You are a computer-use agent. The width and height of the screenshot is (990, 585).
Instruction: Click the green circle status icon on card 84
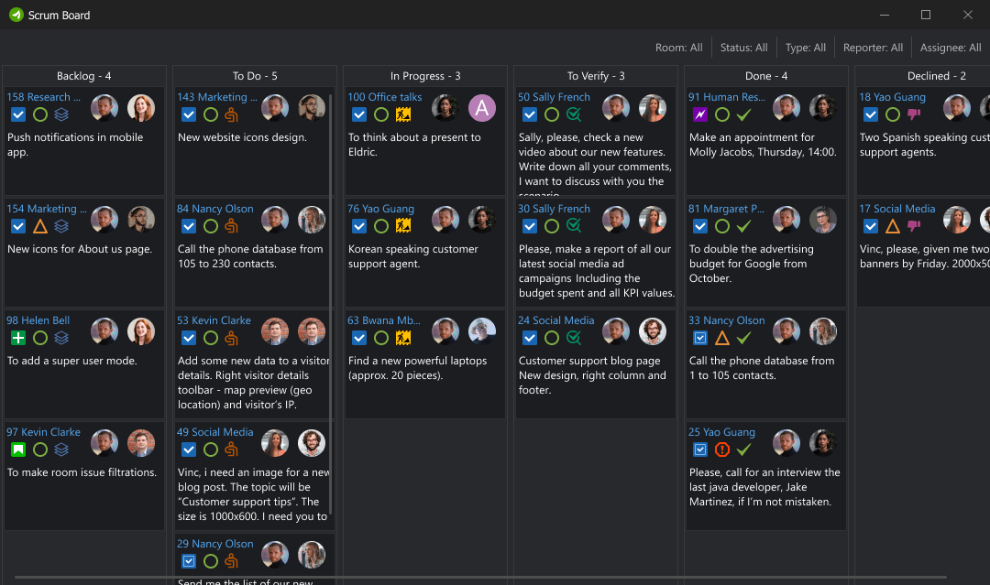pos(210,226)
